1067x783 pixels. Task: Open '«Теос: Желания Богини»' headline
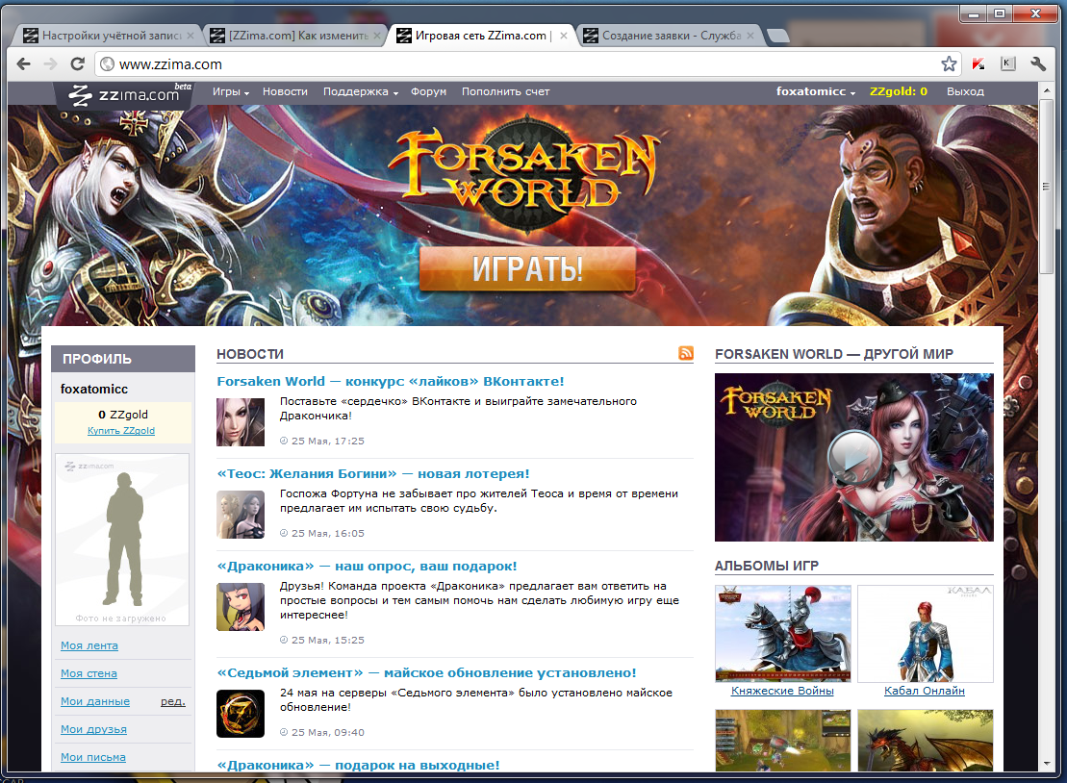(x=373, y=474)
